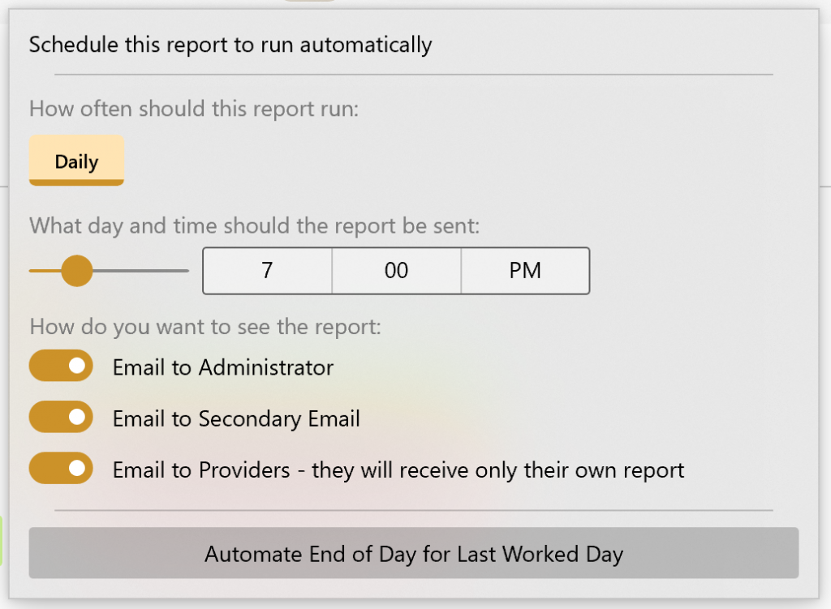Click Automate End of Day for Last Worked Day
Screen dimensions: 831x609
(x=413, y=555)
